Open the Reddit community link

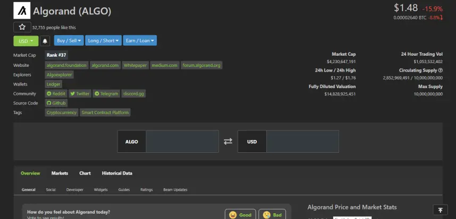pyautogui.click(x=56, y=94)
